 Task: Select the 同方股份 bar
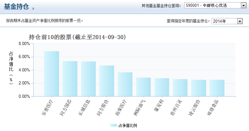coord(107,81)
